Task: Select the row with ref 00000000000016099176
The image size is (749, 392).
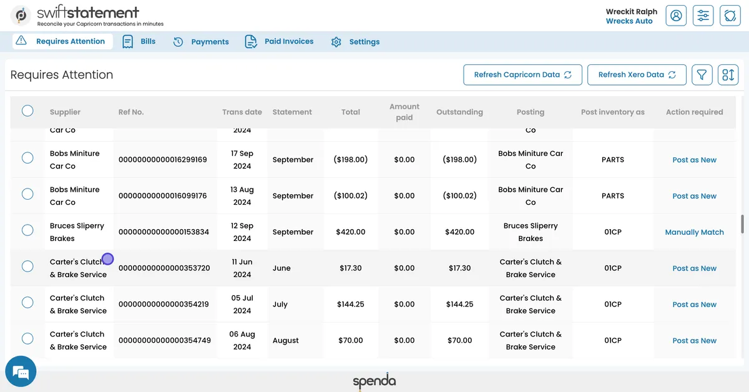Action: [27, 194]
